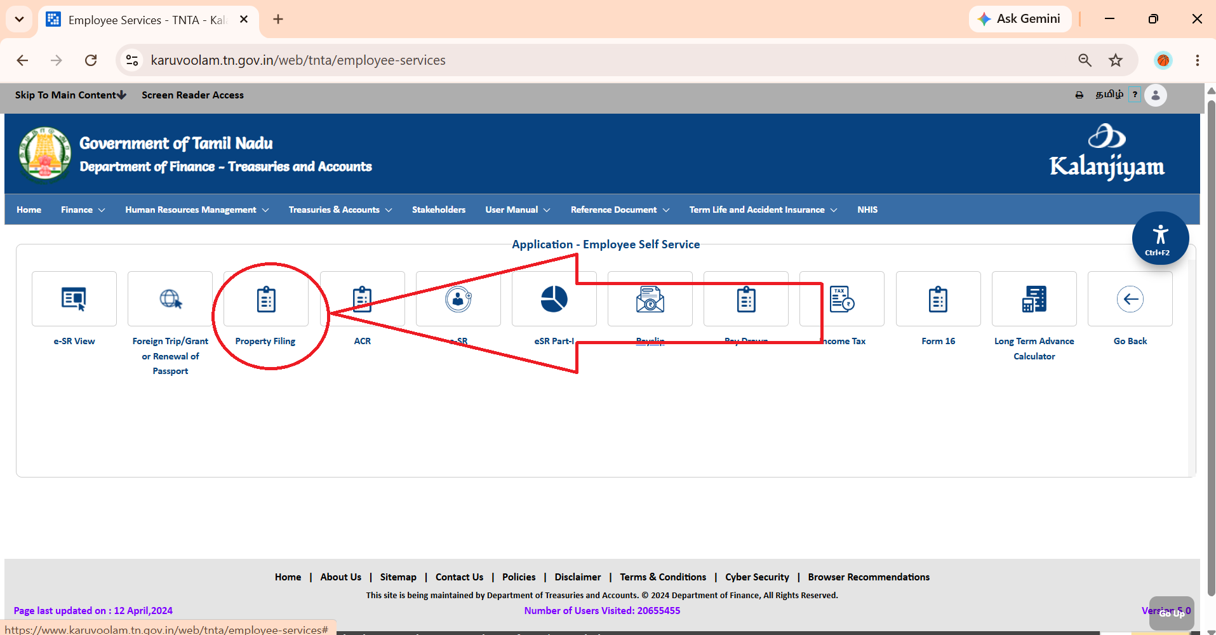Click the Go Back arrow icon
Screen dimensions: 1216x635
(x=1130, y=299)
